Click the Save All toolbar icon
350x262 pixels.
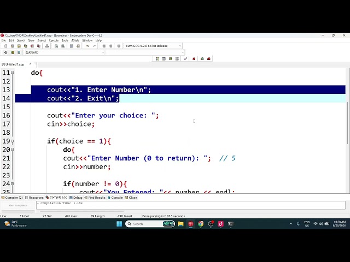click(26, 46)
